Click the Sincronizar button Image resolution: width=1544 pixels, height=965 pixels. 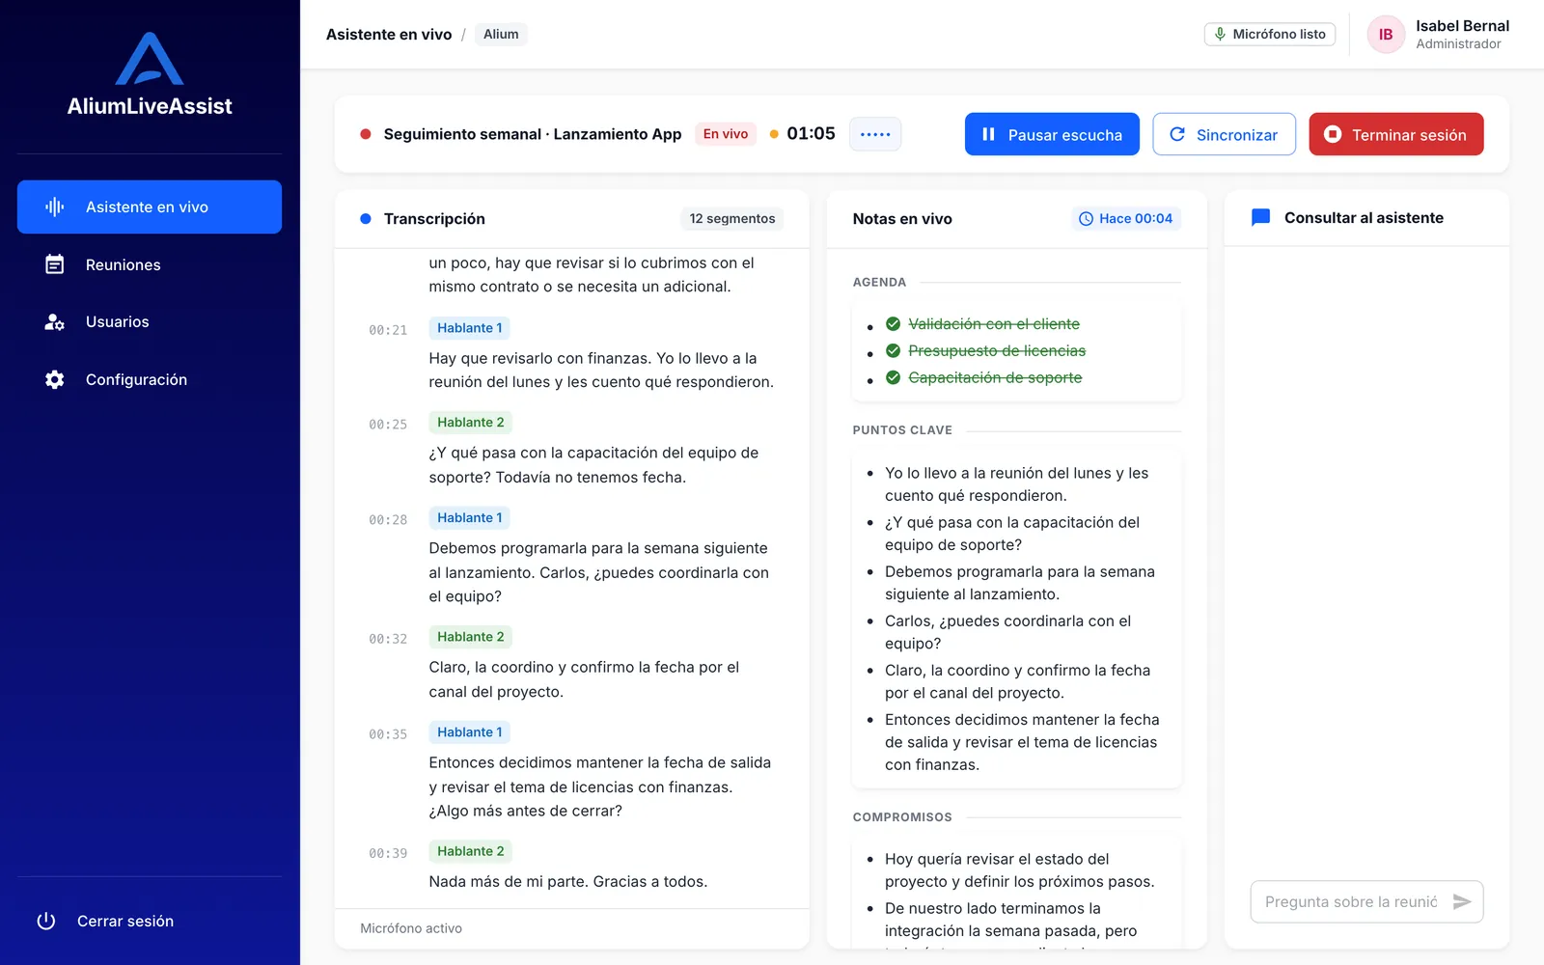pos(1224,134)
